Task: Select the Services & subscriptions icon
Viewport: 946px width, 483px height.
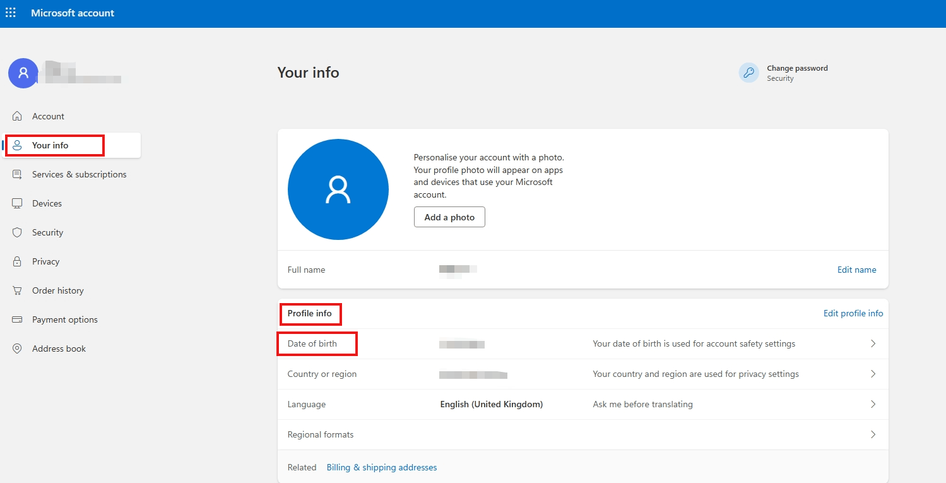Action: click(x=18, y=174)
